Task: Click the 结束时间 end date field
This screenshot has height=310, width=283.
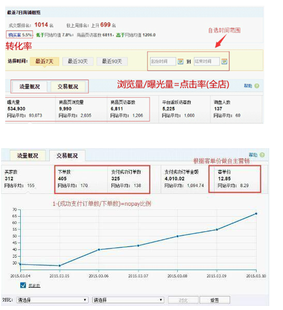Action: tap(207, 61)
